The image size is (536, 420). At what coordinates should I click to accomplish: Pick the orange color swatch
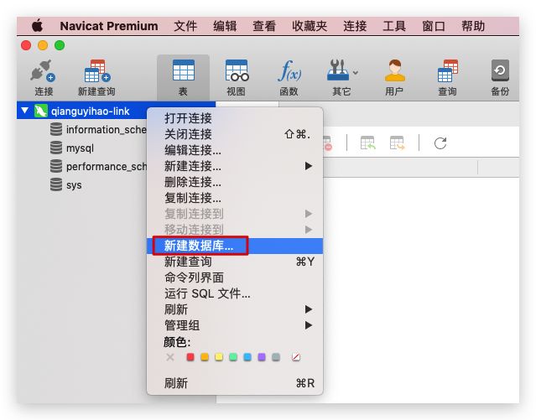tap(205, 357)
